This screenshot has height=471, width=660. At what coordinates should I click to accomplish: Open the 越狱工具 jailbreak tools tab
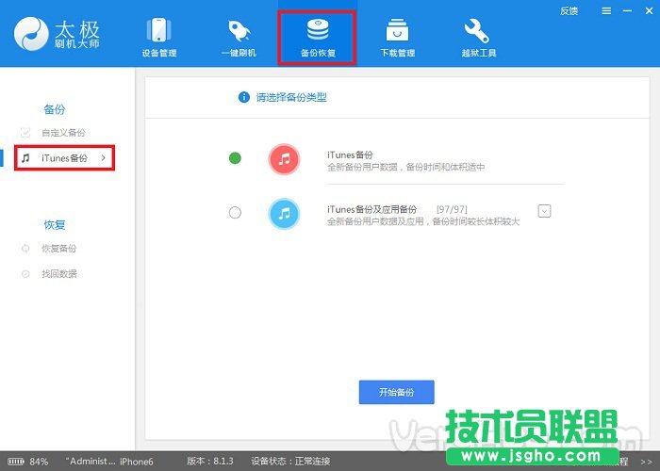click(x=478, y=37)
